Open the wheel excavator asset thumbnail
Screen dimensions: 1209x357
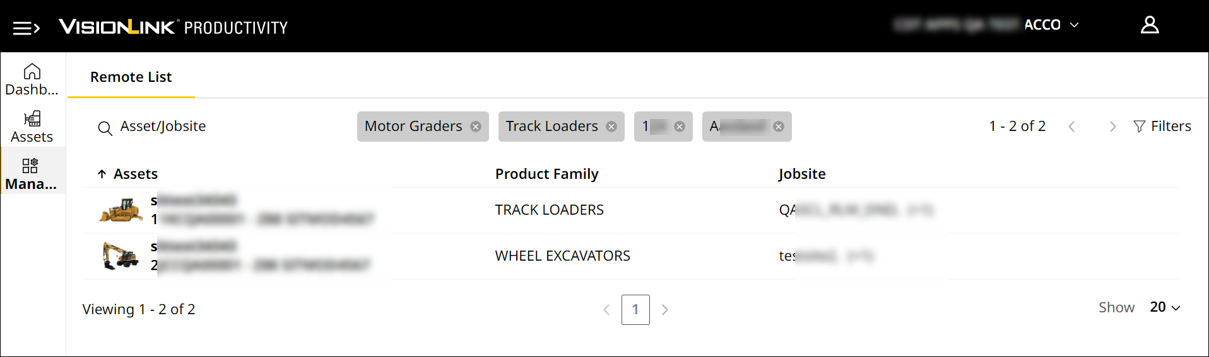[x=121, y=256]
